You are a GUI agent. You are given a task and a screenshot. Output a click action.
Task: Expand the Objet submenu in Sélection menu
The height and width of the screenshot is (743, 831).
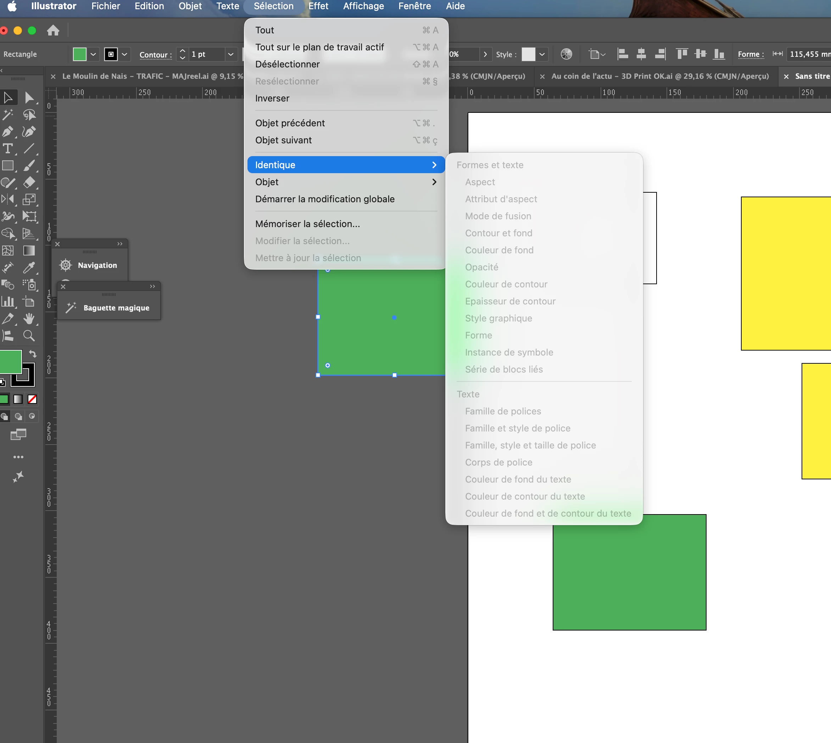click(x=346, y=182)
